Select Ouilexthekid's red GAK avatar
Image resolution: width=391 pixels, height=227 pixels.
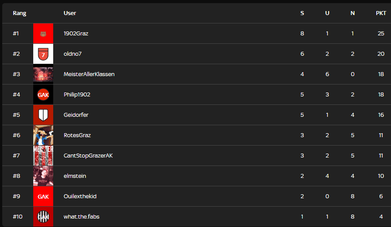coord(43,196)
